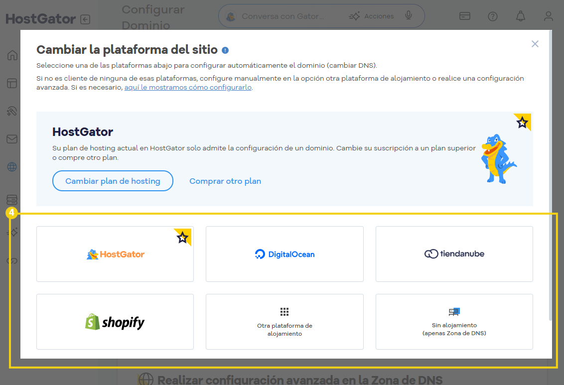Follow the aquí le mostramos cómo configurarlo link

click(x=187, y=87)
